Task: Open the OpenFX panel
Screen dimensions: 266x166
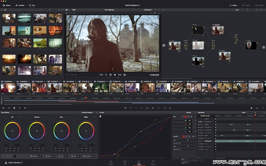Action: 246,5
